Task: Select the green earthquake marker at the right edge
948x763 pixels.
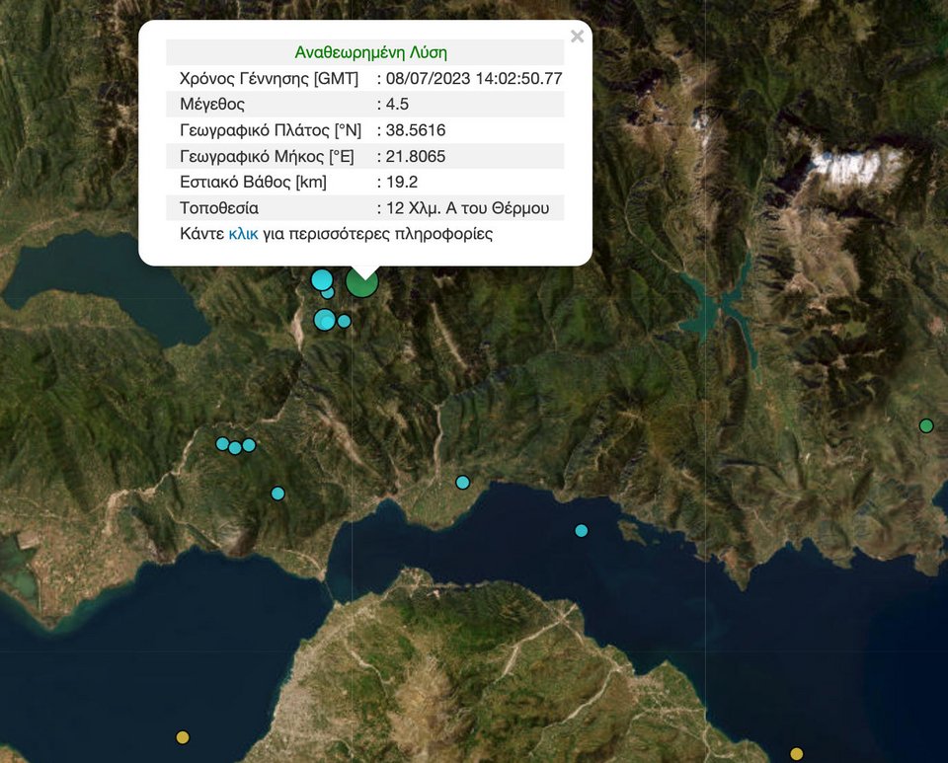Action: click(925, 425)
